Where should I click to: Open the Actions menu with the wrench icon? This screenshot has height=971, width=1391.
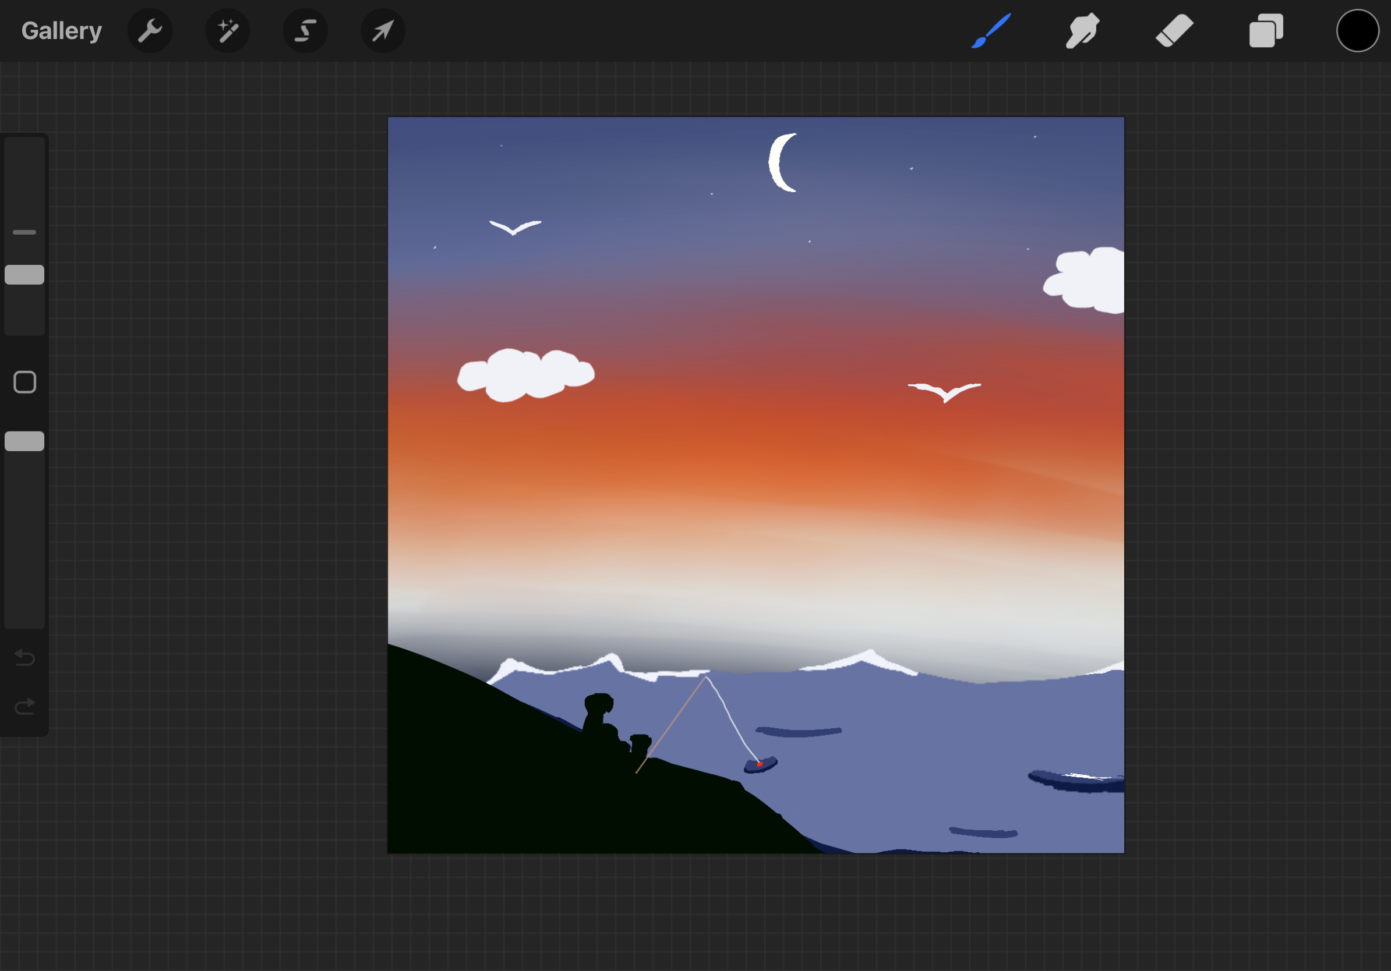150,30
